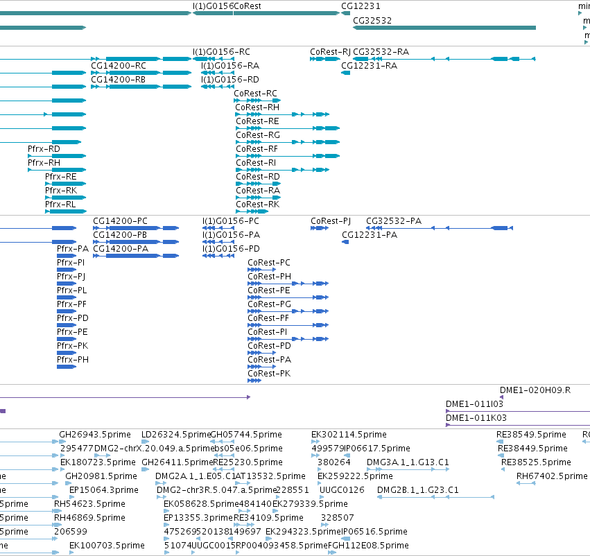Click the CG14200-RB transcript label
The image size is (590, 556).
point(118,80)
